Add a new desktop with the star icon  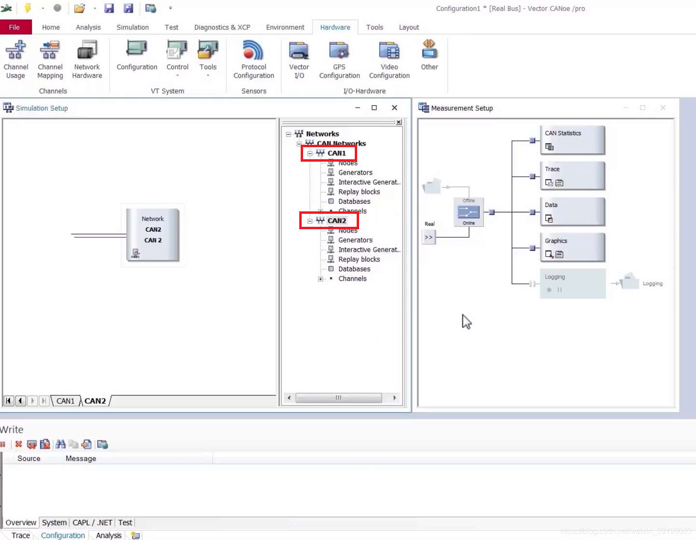coord(136,535)
